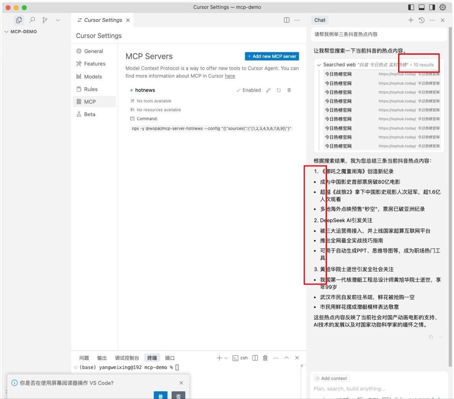The width and height of the screenshot is (454, 399).
Task: Dismiss the screen reader notification
Action: click(181, 383)
